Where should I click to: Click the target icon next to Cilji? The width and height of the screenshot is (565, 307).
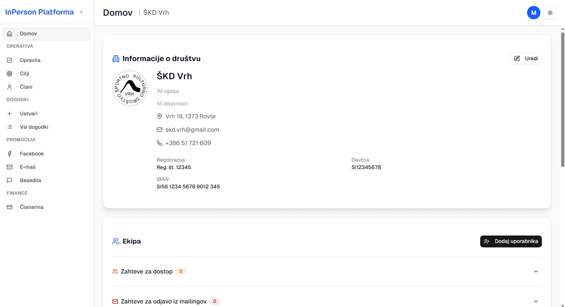tap(10, 74)
